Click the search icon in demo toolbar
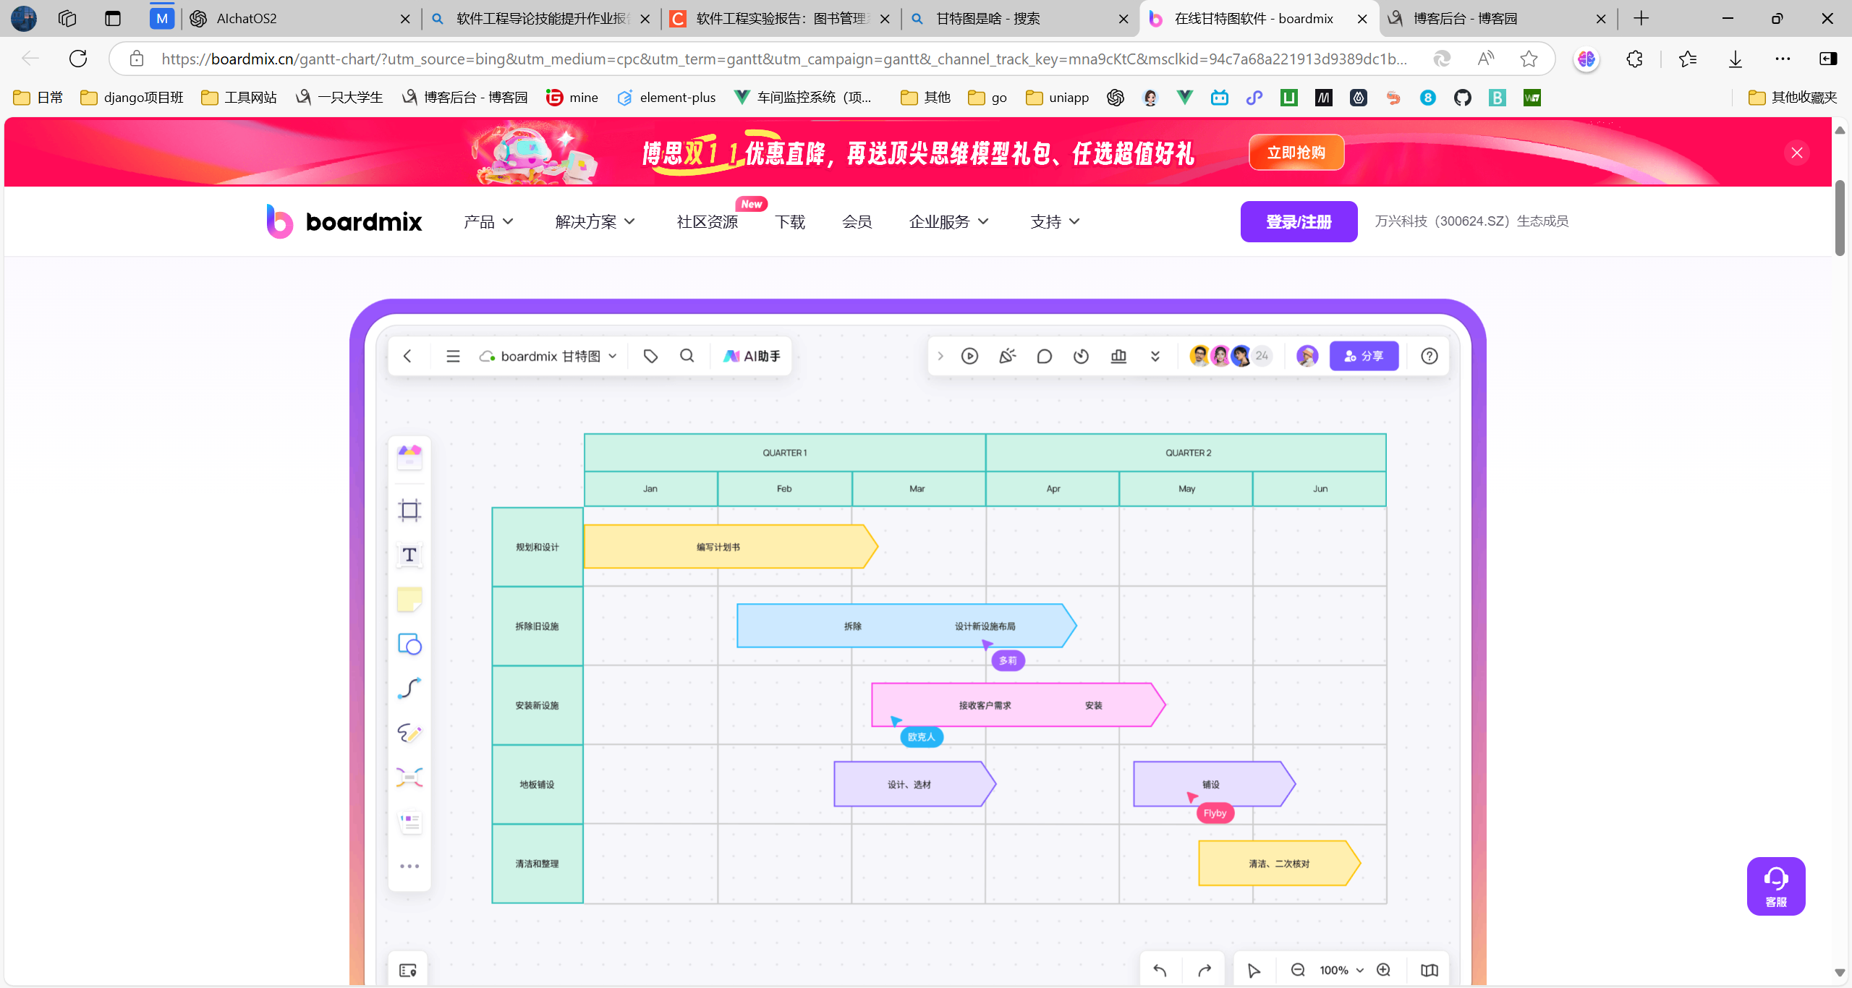The height and width of the screenshot is (988, 1852). coord(687,356)
